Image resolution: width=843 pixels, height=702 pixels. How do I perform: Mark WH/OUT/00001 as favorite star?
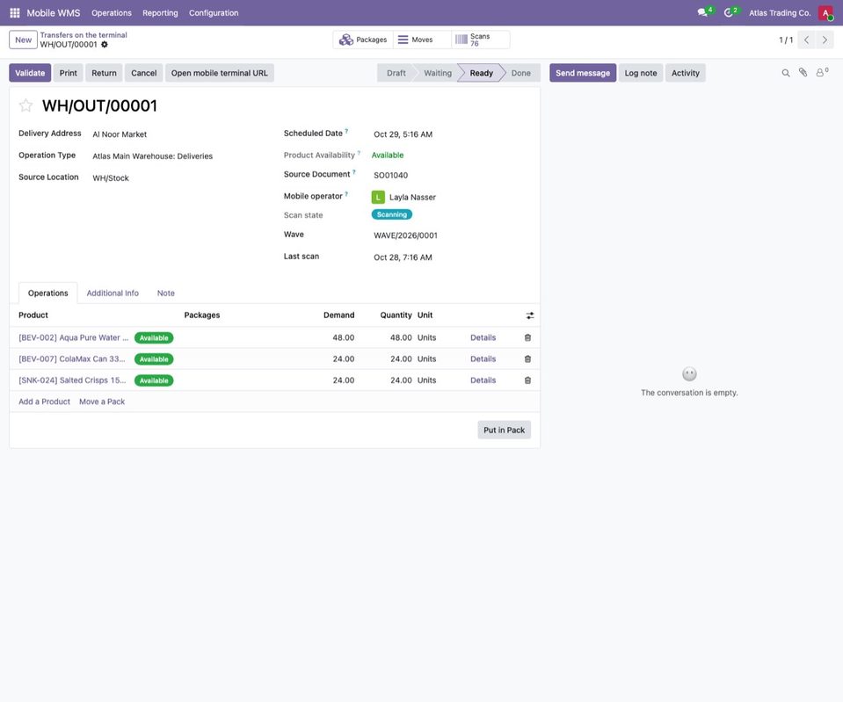click(x=25, y=105)
